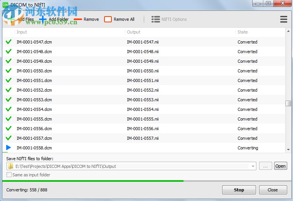This screenshot has height=201, width=293.
Task: Click the output folder path field
Action: tap(131, 166)
